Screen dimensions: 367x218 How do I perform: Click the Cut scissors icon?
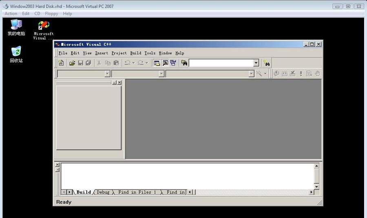tap(99, 63)
